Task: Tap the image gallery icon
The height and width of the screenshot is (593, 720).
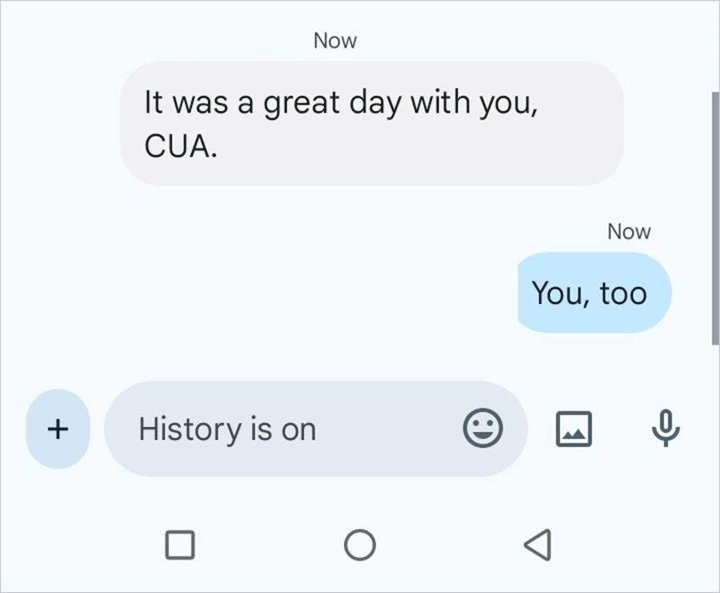Action: click(573, 428)
